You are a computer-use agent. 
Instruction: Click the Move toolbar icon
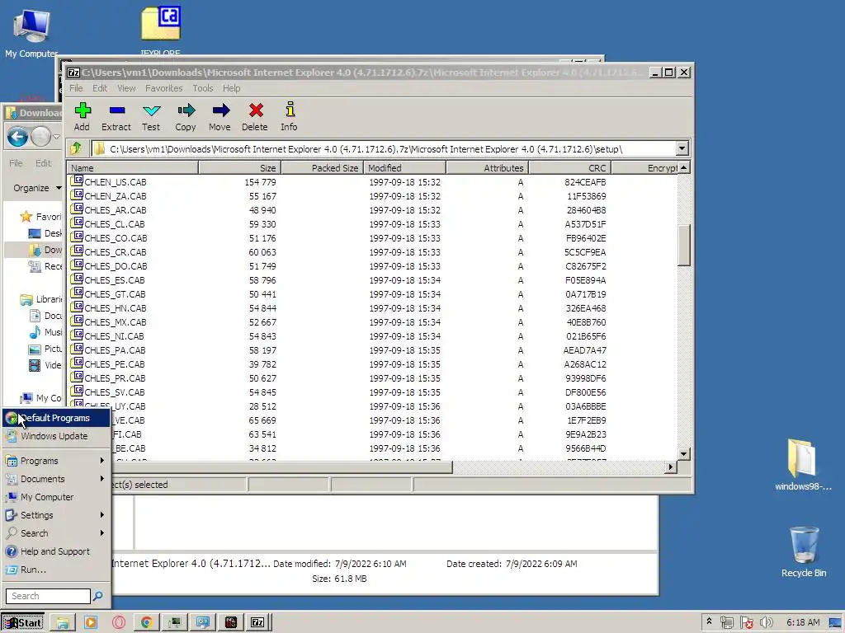tap(220, 117)
